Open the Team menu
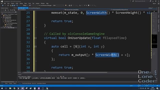Image resolution: width=160 pixels, height=90 pixels. (25, 3)
